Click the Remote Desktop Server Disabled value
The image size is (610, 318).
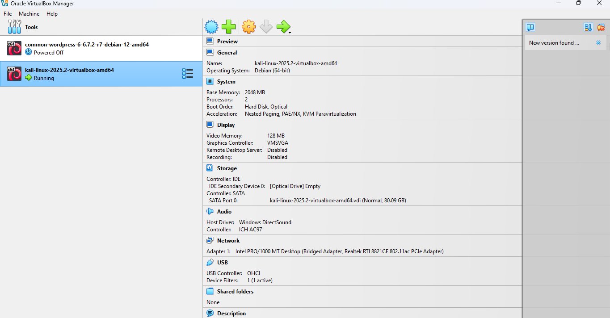click(x=277, y=150)
